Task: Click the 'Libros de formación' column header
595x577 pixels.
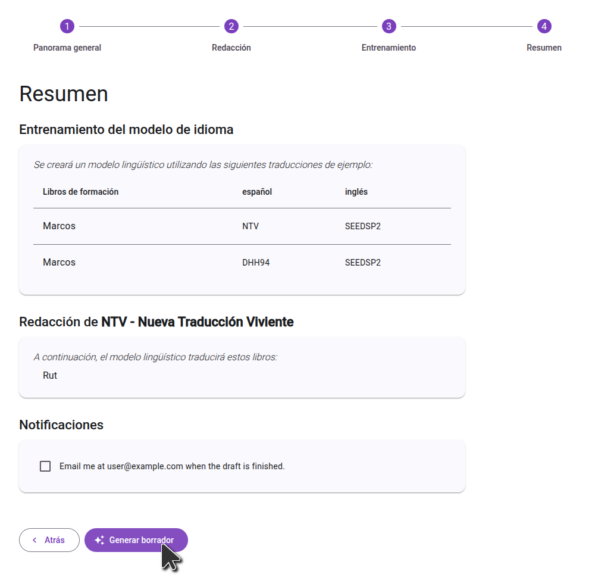Action: click(80, 192)
